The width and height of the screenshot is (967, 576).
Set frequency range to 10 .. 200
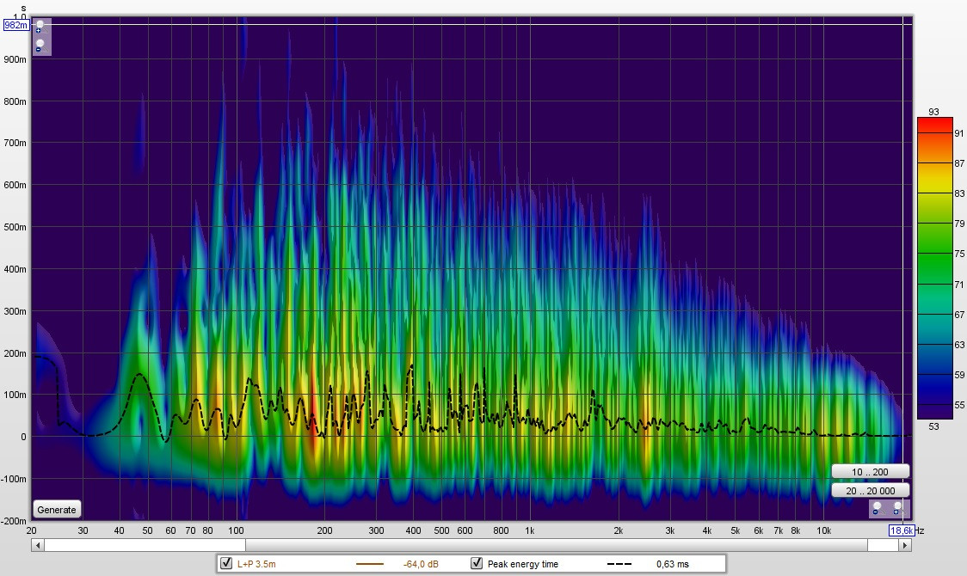(x=869, y=471)
